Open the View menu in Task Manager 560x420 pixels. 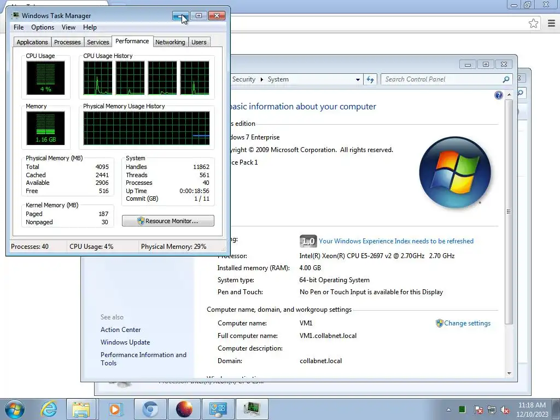[68, 27]
